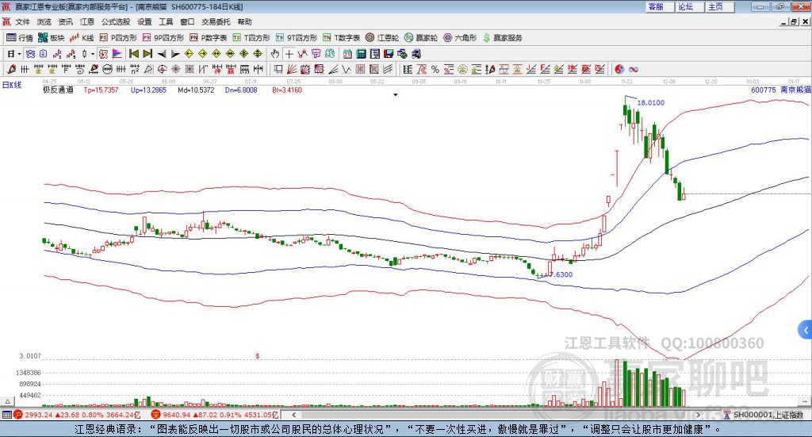
Task: Open the T四方形 tool
Action: [x=251, y=38]
